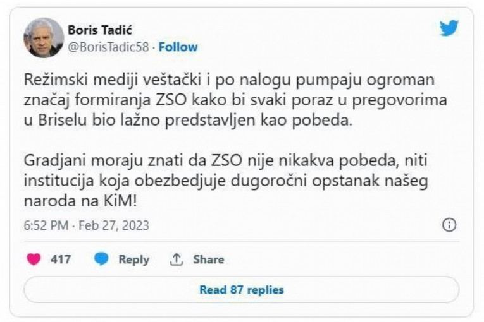Image resolution: width=484 pixels, height=322 pixels.
Task: Click the Twitter bird logo
Action: pyautogui.click(x=449, y=28)
